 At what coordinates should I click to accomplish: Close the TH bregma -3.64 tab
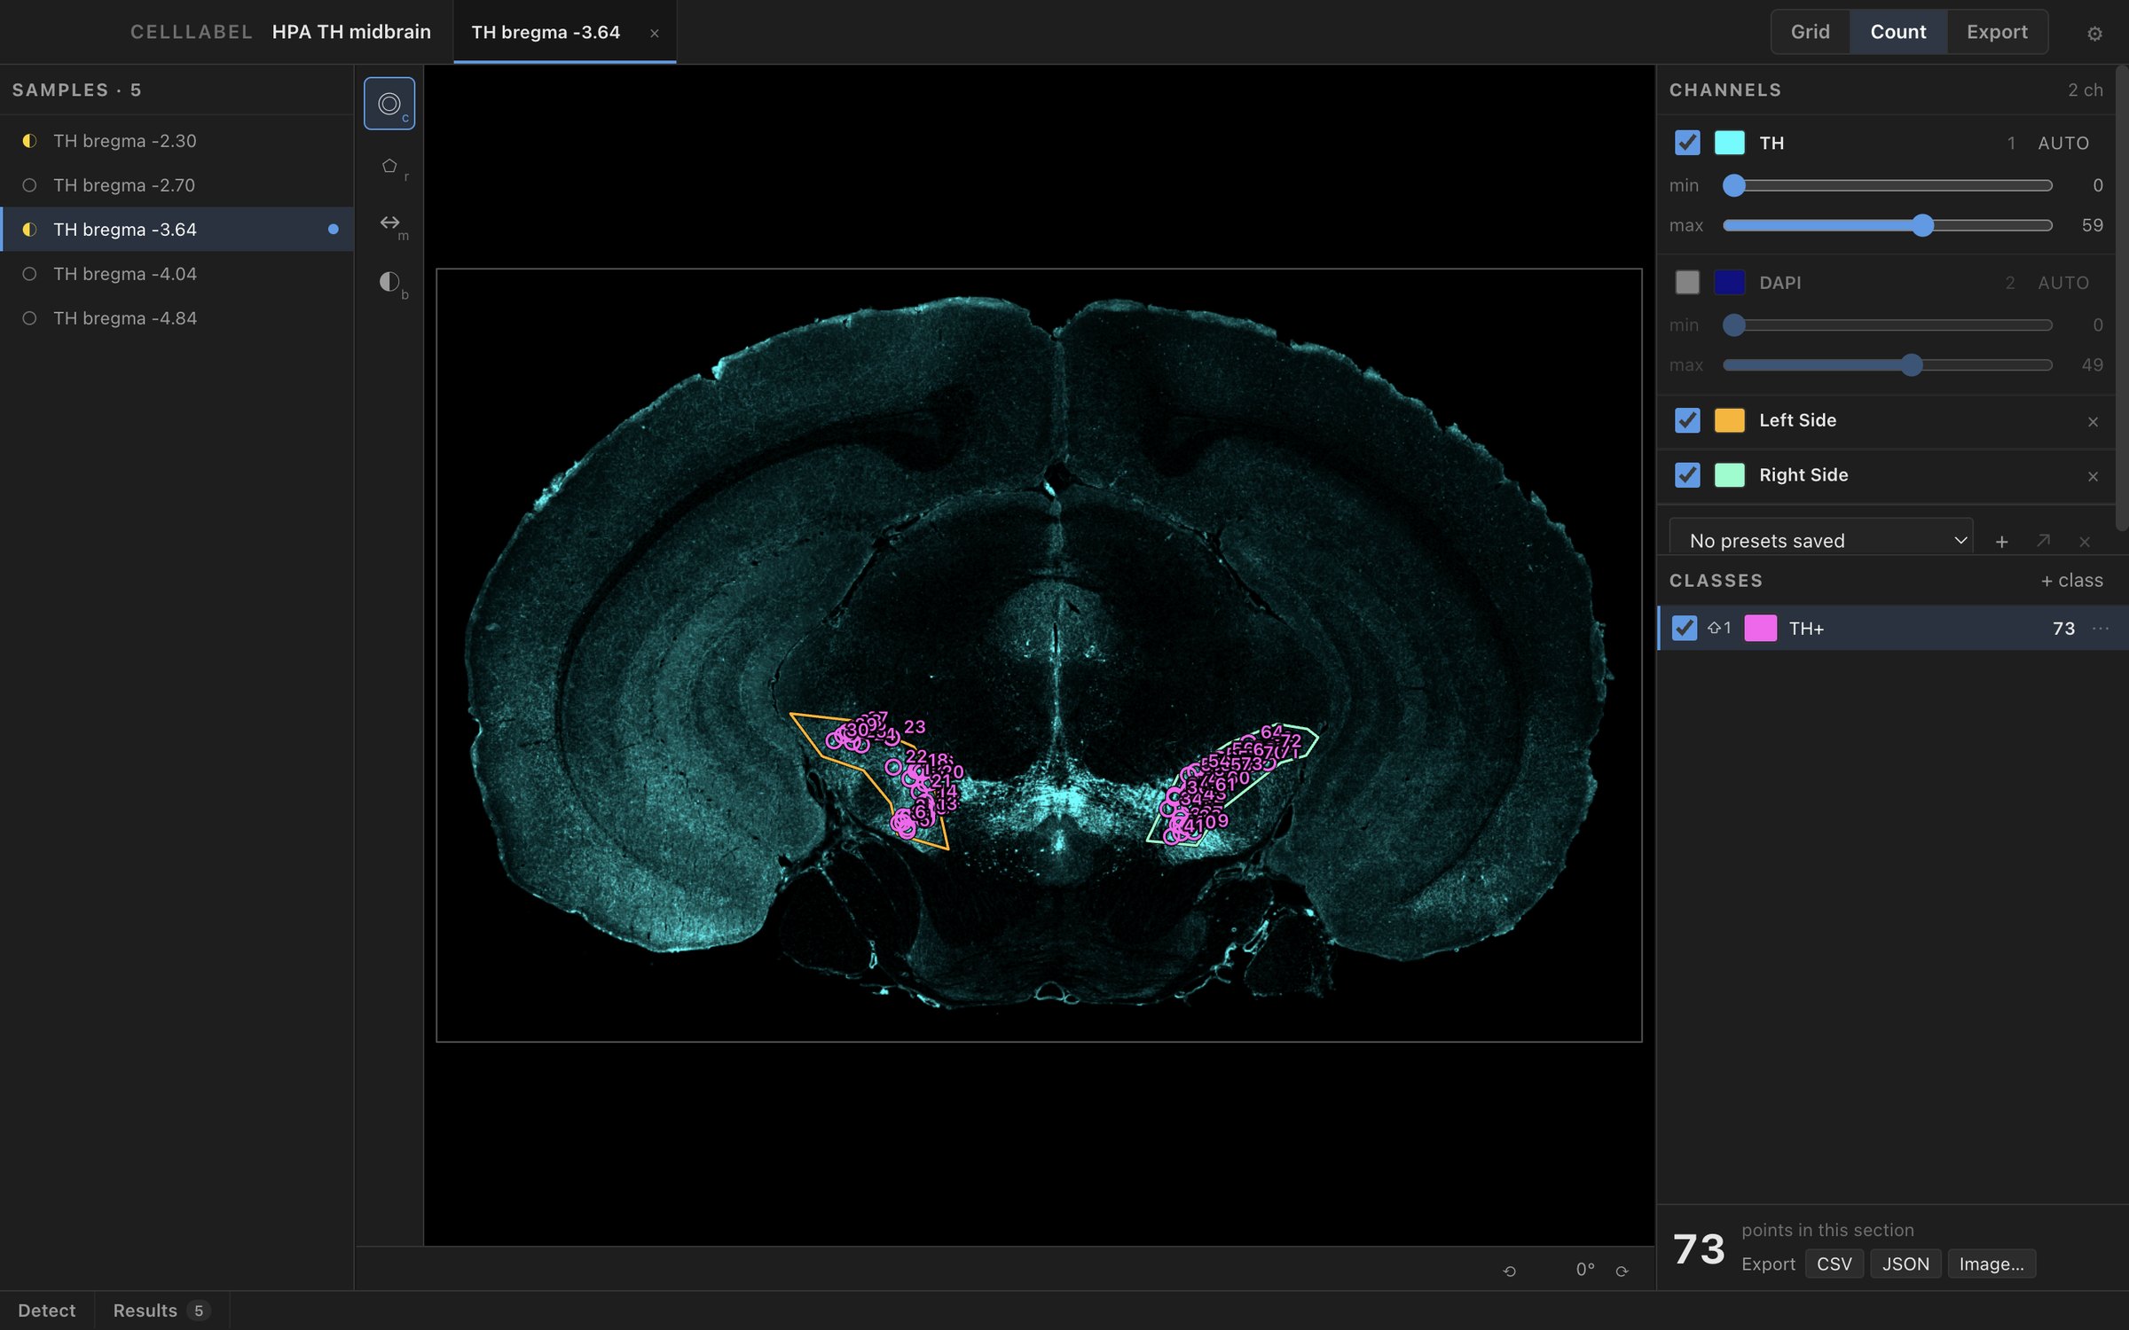point(655,33)
